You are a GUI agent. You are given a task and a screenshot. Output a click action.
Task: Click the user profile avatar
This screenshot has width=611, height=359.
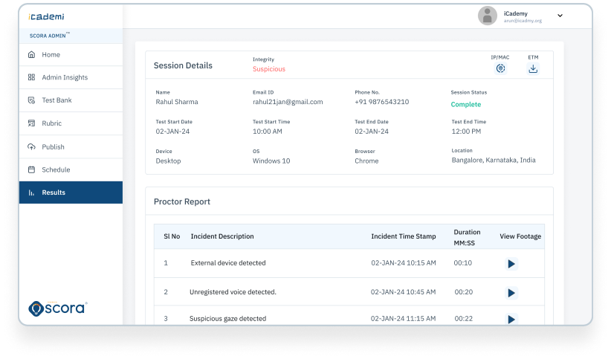click(488, 16)
